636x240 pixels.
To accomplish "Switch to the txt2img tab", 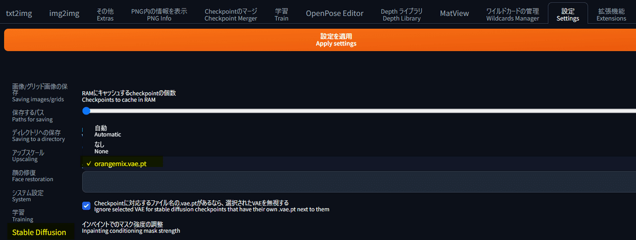I will tap(19, 14).
